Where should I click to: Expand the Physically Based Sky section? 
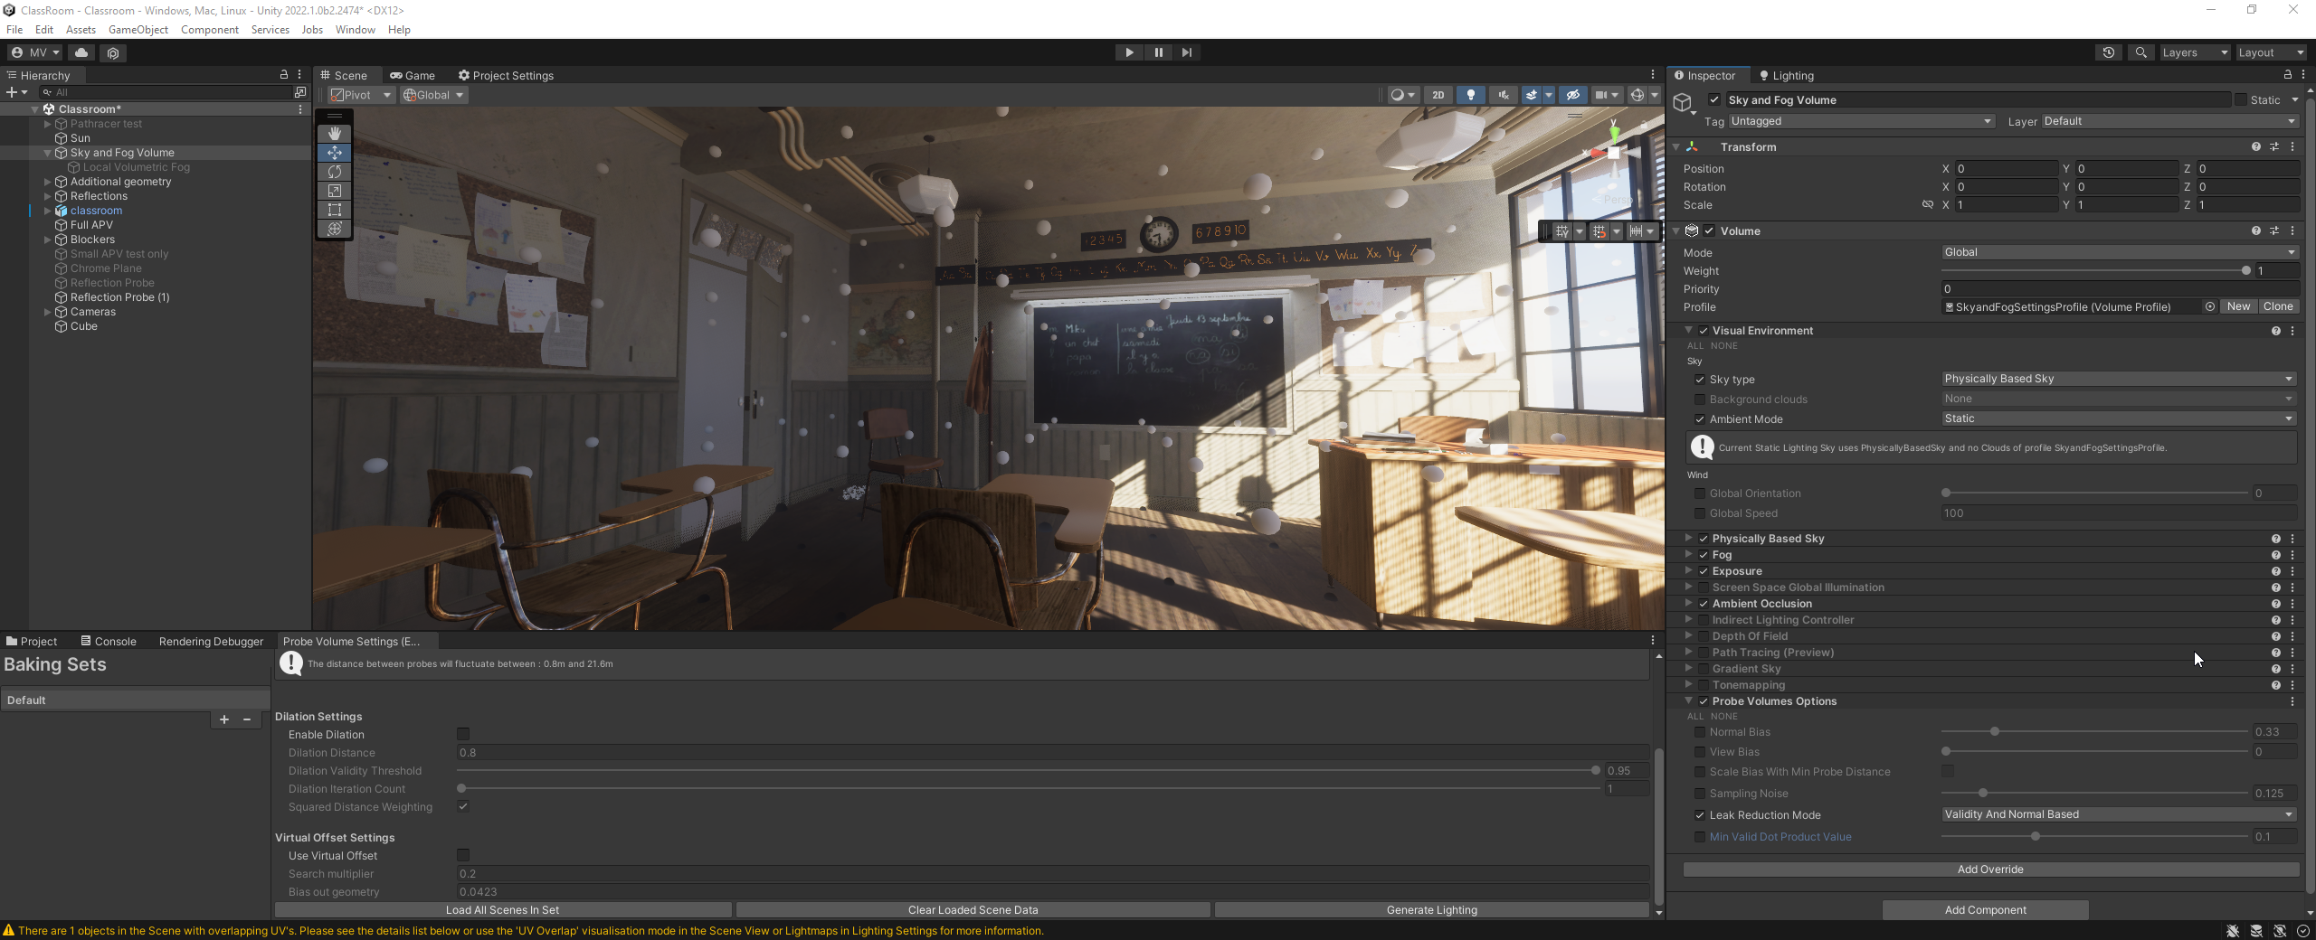pyautogui.click(x=1689, y=538)
